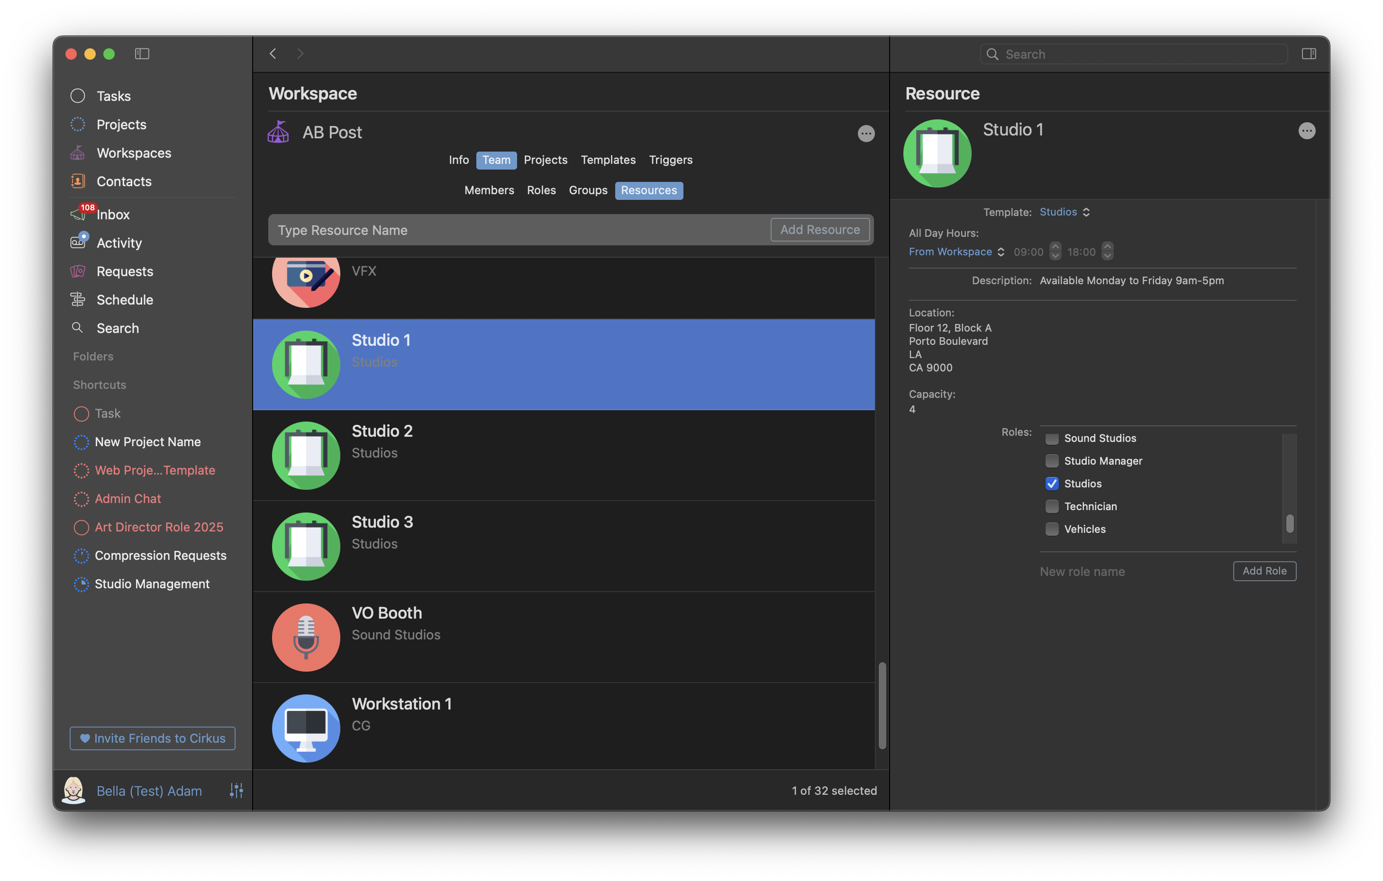Increment the 09:00 start time stepper

[1055, 247]
